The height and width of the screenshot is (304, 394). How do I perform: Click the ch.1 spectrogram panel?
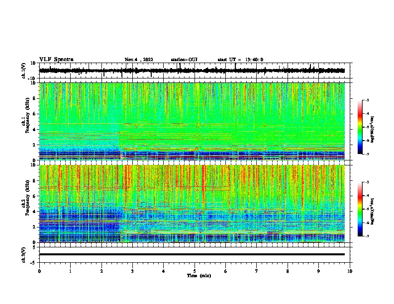[x=192, y=121]
